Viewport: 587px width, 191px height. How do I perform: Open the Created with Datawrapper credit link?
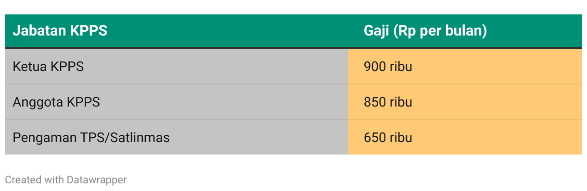66,180
